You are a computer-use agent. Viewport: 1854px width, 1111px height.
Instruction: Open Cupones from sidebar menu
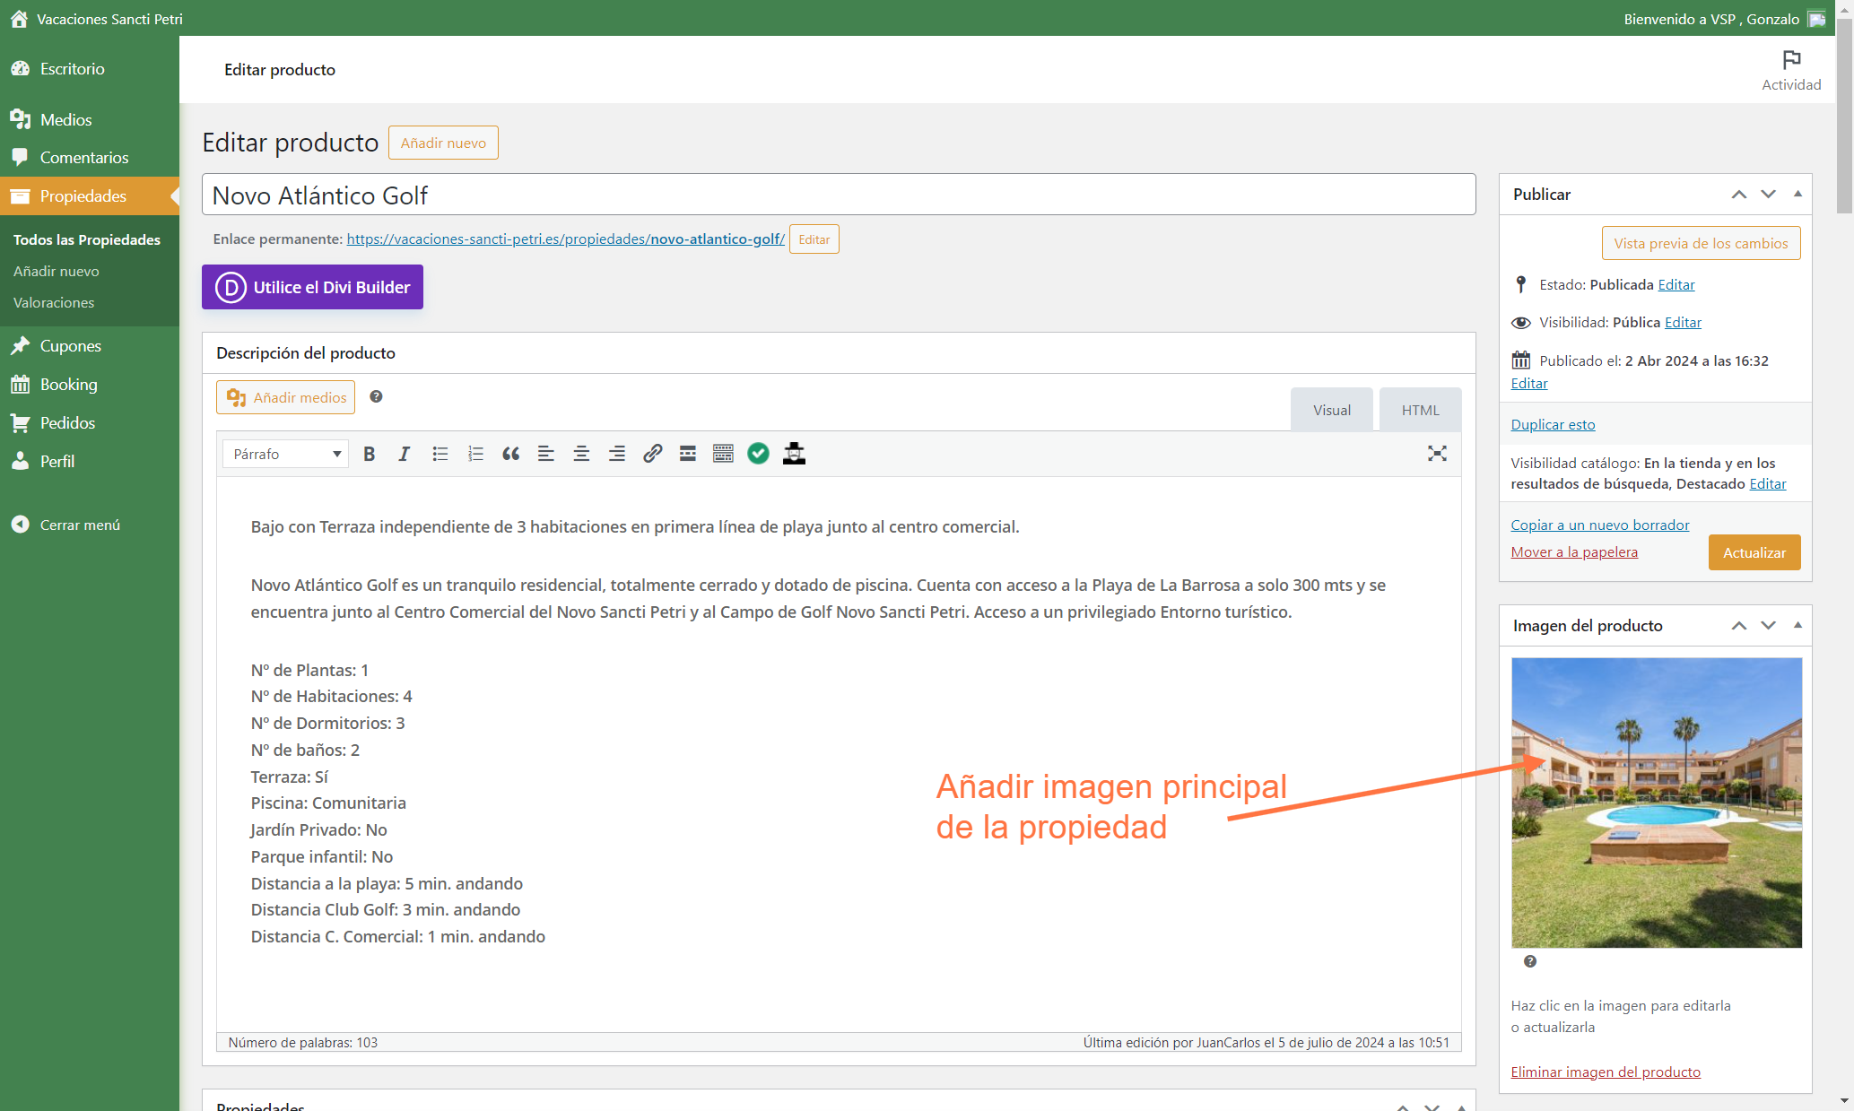pyautogui.click(x=90, y=346)
